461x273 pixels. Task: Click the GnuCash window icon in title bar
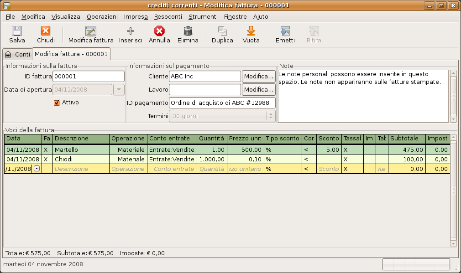point(6,5)
